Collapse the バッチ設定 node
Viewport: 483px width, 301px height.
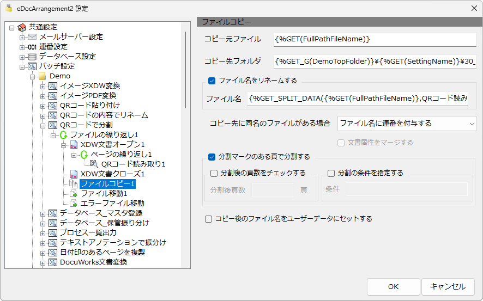click(x=22, y=67)
